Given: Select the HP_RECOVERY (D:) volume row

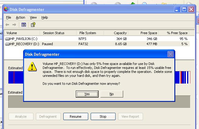Looking at the screenshot, I should 97,44.
